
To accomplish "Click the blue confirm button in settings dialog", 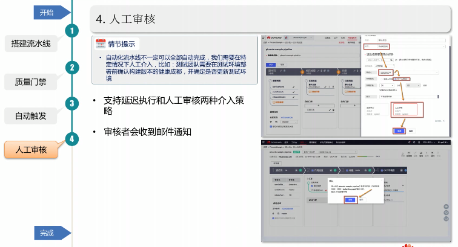I will click(399, 131).
